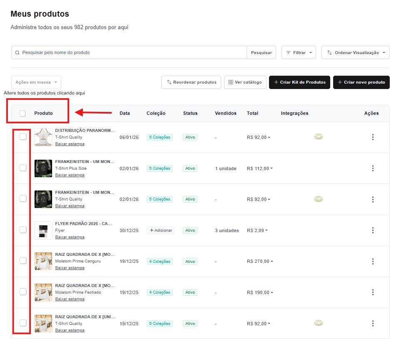
Task: Check the Flyer Padrão 2026 product checkbox
Action: (x=23, y=230)
